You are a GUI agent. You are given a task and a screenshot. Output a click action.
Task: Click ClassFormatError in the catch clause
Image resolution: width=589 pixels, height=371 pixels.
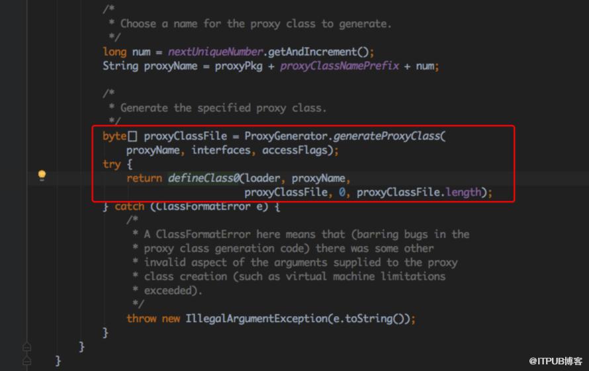(x=203, y=206)
